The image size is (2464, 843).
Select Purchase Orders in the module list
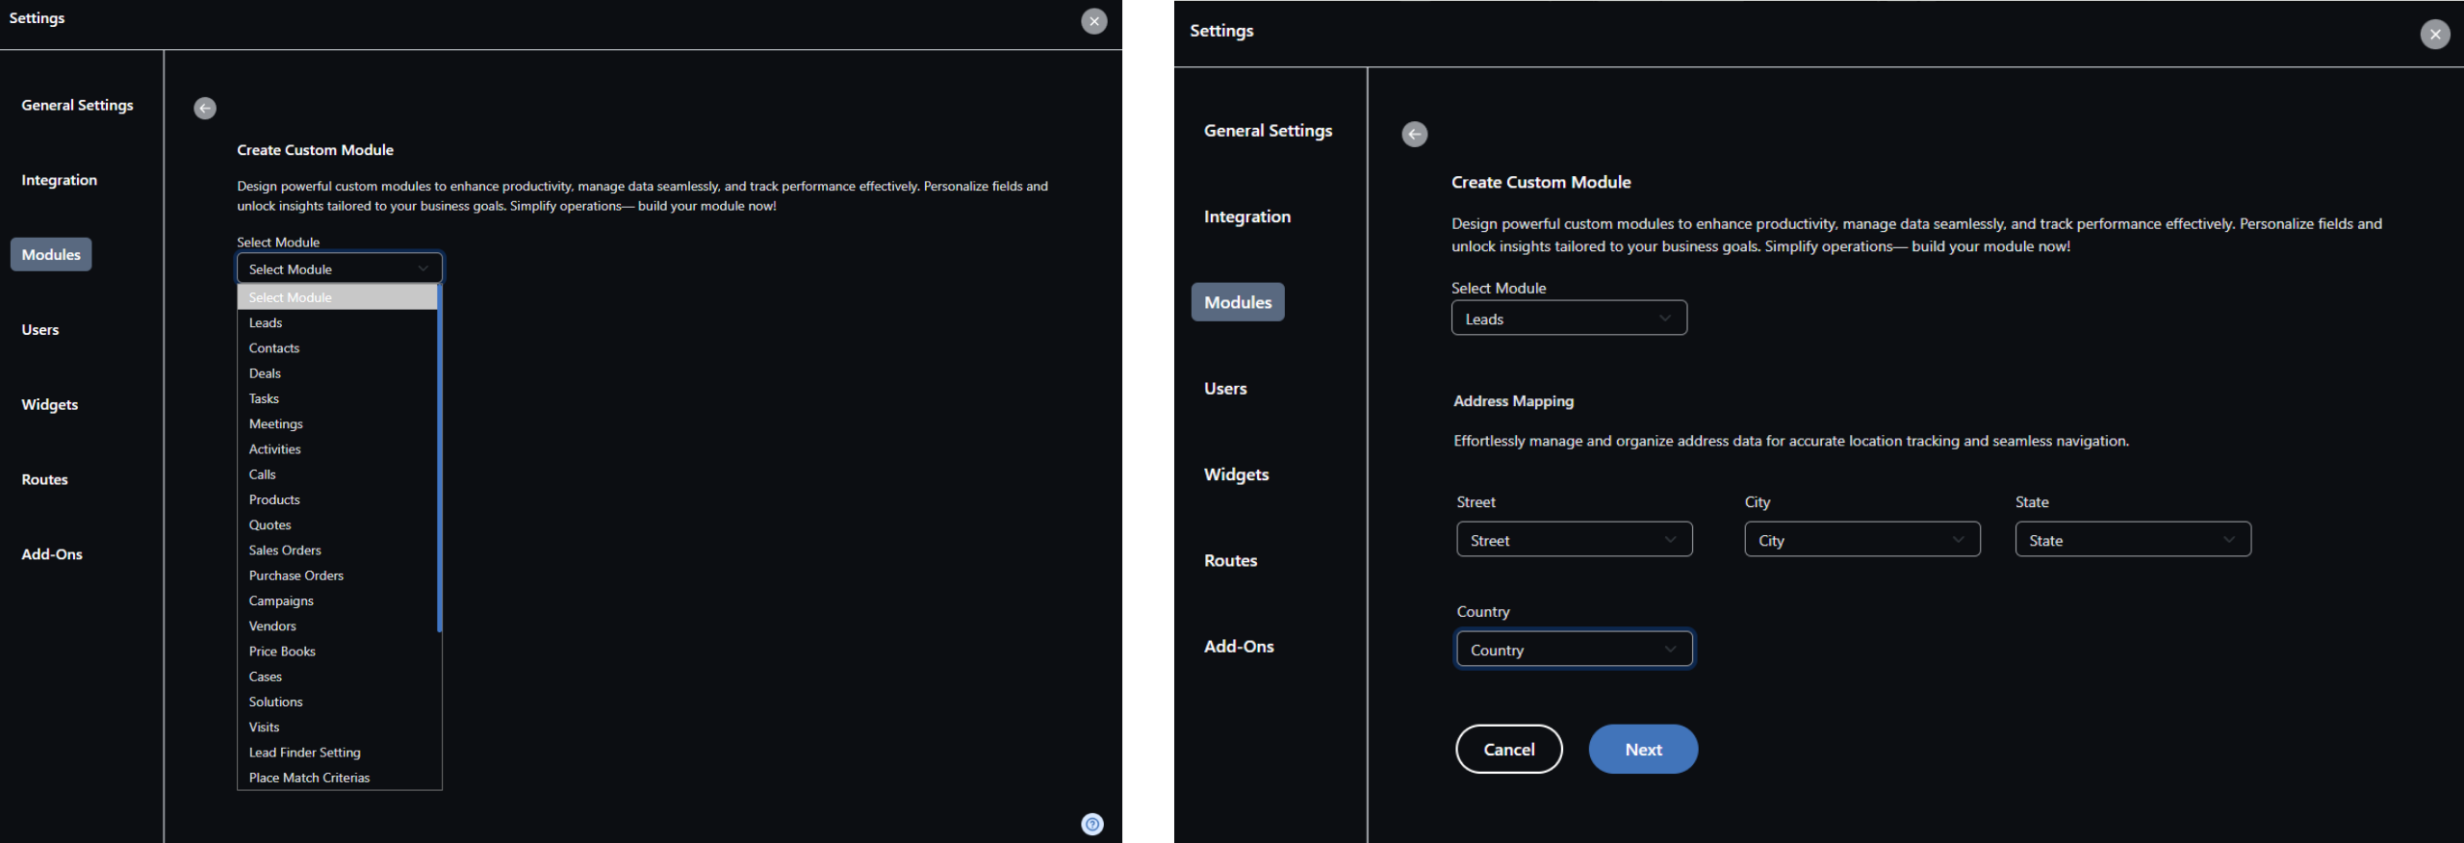(295, 575)
